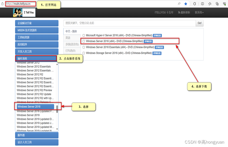Switch to the 中文 - 简体 tab
228x147 pixels.
(71, 31)
